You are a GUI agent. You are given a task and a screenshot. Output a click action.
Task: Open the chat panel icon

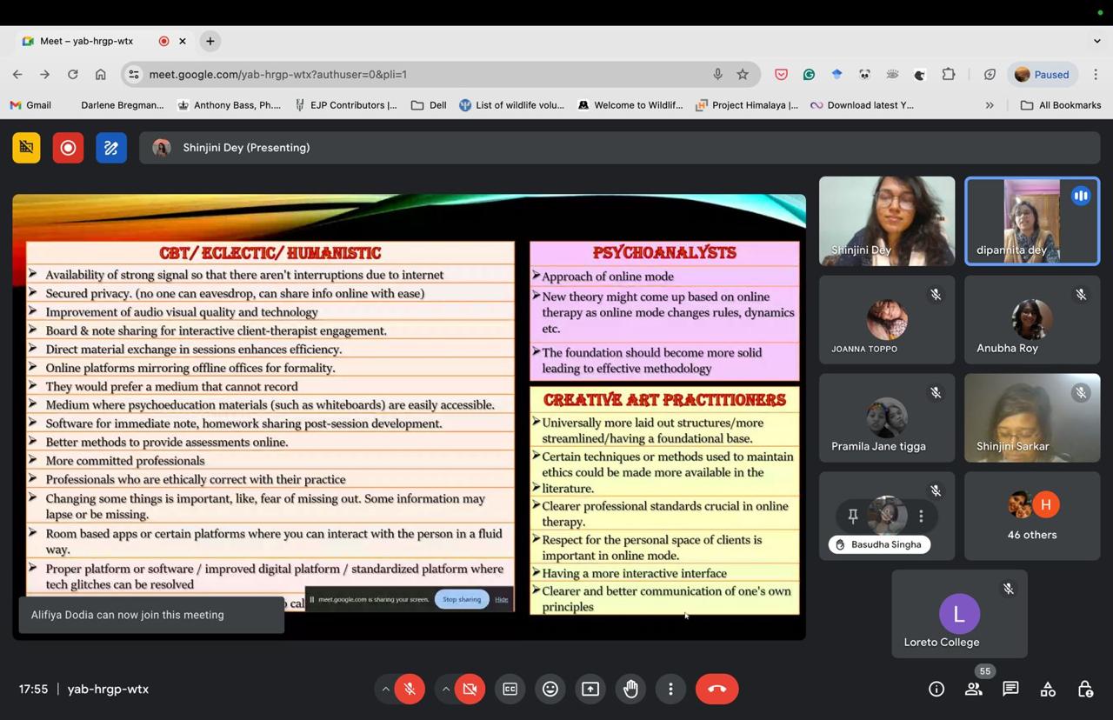(x=1010, y=689)
